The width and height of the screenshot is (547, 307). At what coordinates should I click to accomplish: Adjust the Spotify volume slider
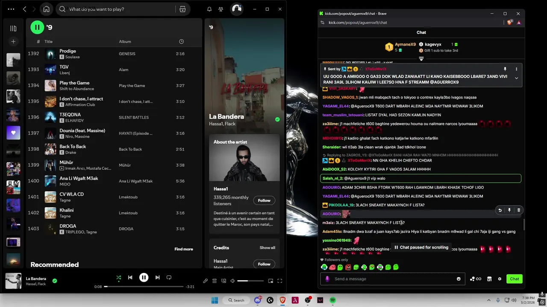point(250,281)
